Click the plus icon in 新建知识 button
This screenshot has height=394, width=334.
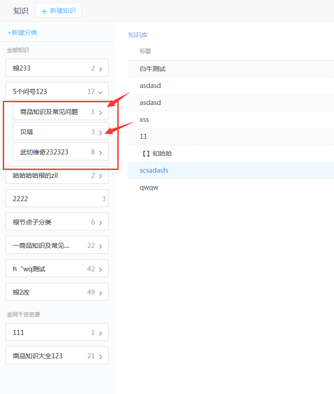coord(44,11)
